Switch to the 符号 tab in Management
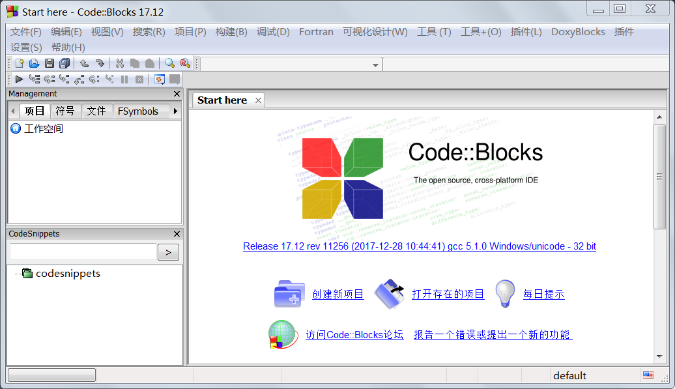This screenshot has height=389, width=675. click(65, 111)
